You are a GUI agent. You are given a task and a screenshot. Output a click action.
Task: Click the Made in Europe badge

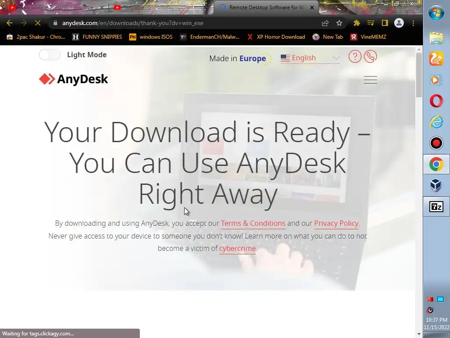point(240,59)
